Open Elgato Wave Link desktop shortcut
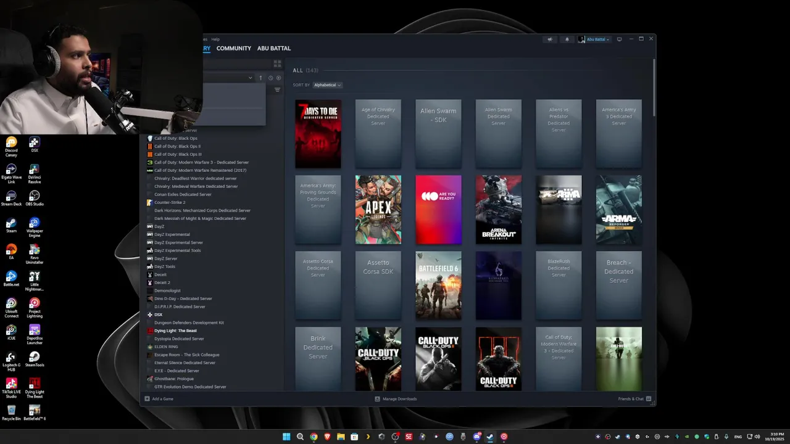Image resolution: width=790 pixels, height=444 pixels. click(x=11, y=174)
